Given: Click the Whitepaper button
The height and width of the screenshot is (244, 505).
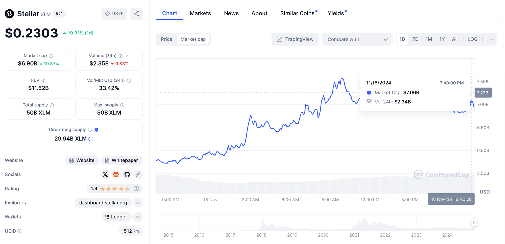Looking at the screenshot, I should 122,160.
